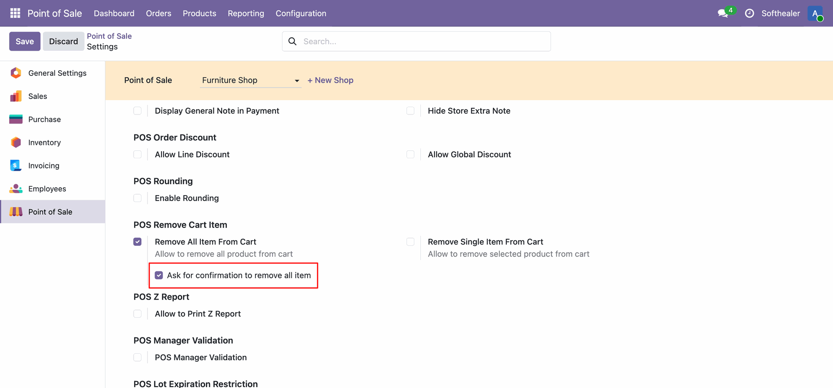Click the Invoicing dollar icon

pyautogui.click(x=16, y=166)
